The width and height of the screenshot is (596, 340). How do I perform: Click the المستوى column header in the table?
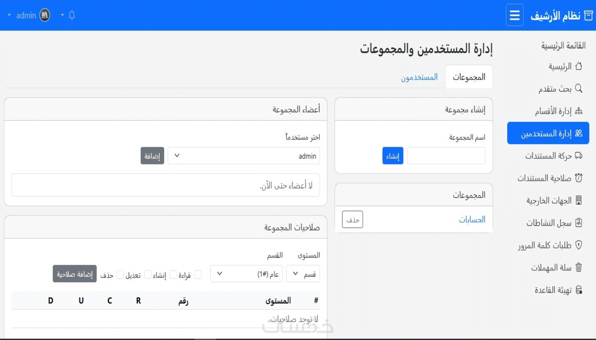[x=278, y=300]
